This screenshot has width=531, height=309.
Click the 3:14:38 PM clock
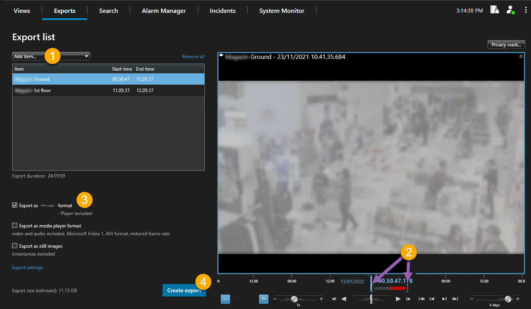(469, 11)
